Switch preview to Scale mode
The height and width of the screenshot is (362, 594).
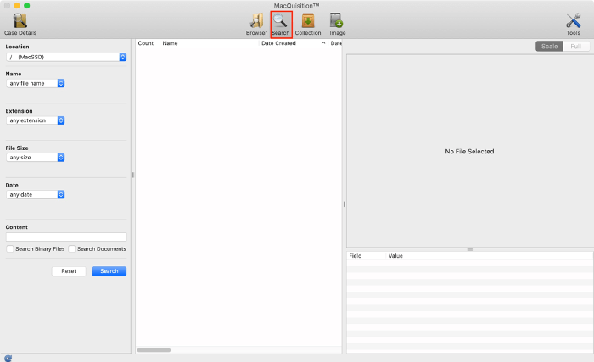coord(549,46)
